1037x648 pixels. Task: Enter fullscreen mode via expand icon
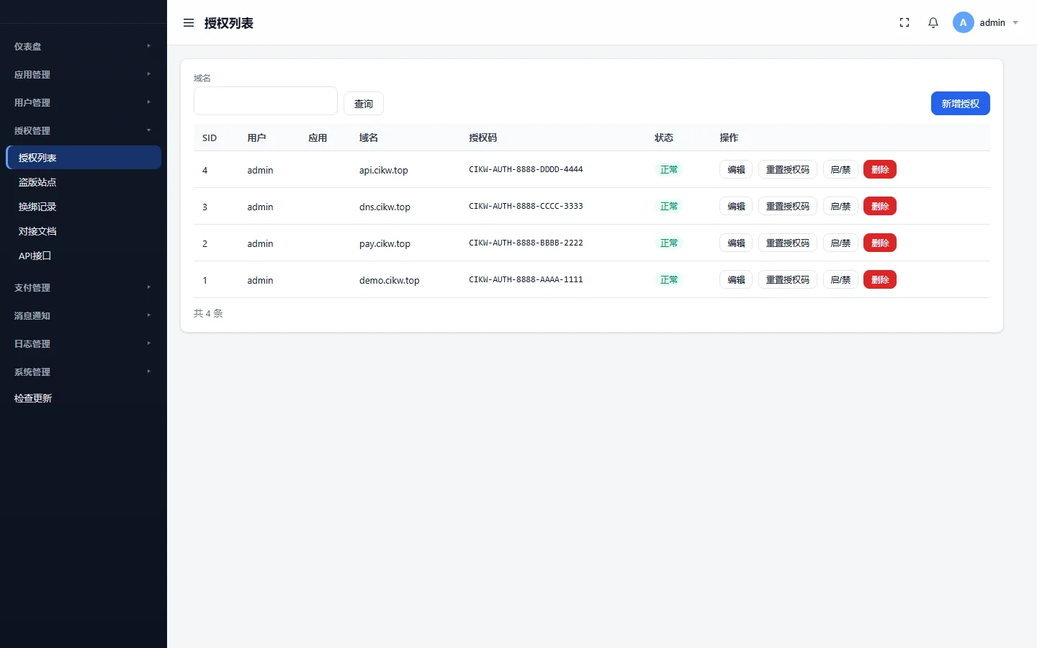[x=904, y=23]
